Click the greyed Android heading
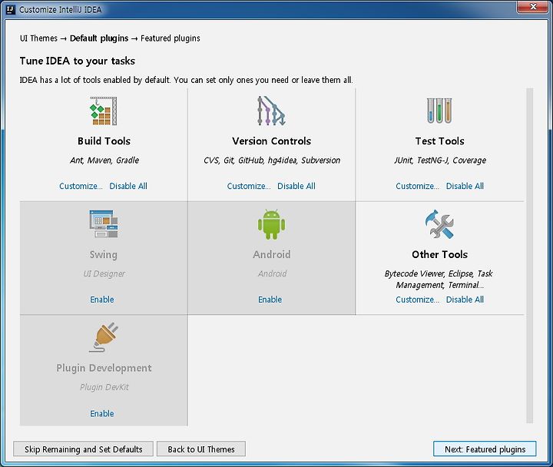This screenshot has height=467, width=553. [x=272, y=254]
